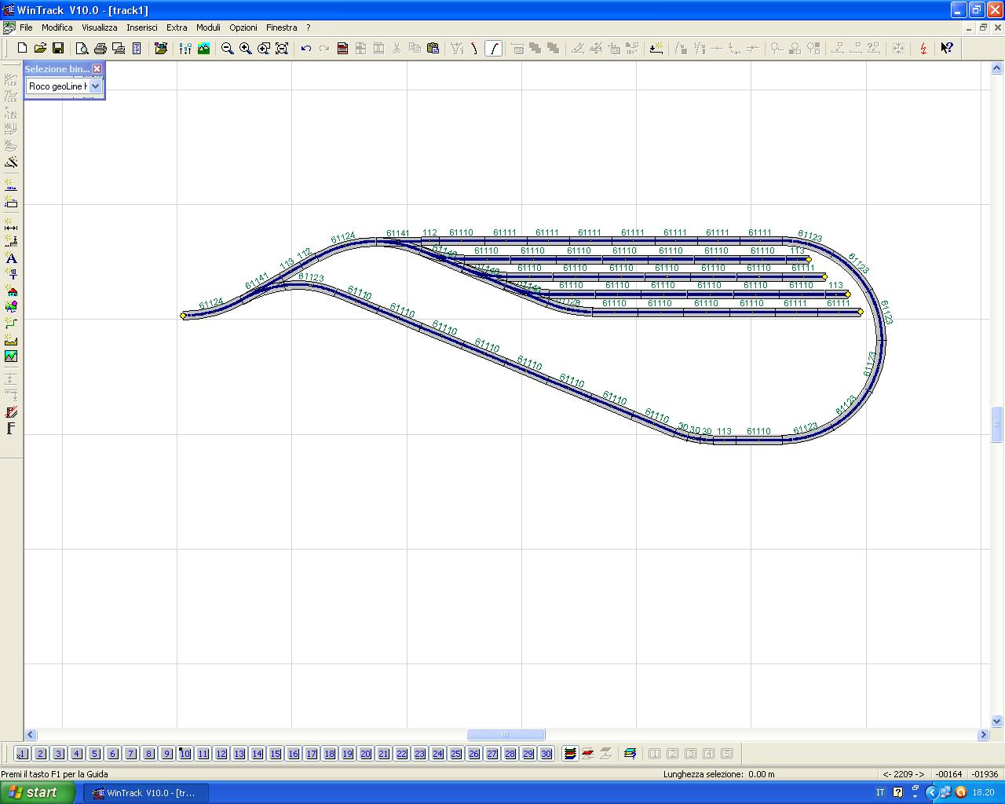
Task: Open the Modifica menu
Action: [57, 27]
